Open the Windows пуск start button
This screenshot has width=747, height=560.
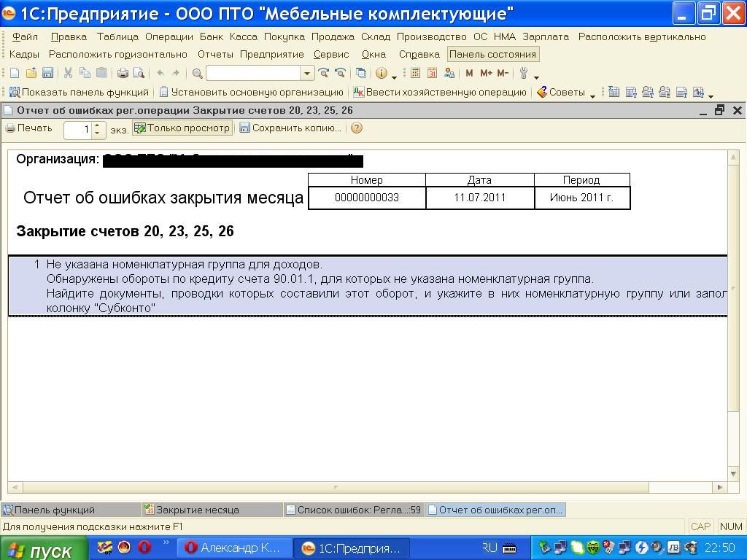42,549
